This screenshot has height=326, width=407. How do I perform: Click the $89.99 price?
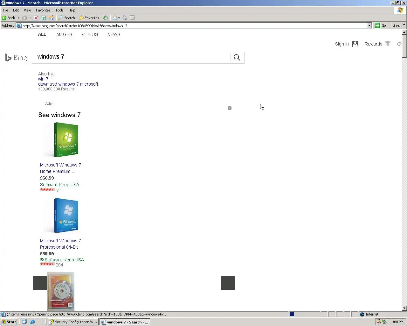pyautogui.click(x=47, y=254)
